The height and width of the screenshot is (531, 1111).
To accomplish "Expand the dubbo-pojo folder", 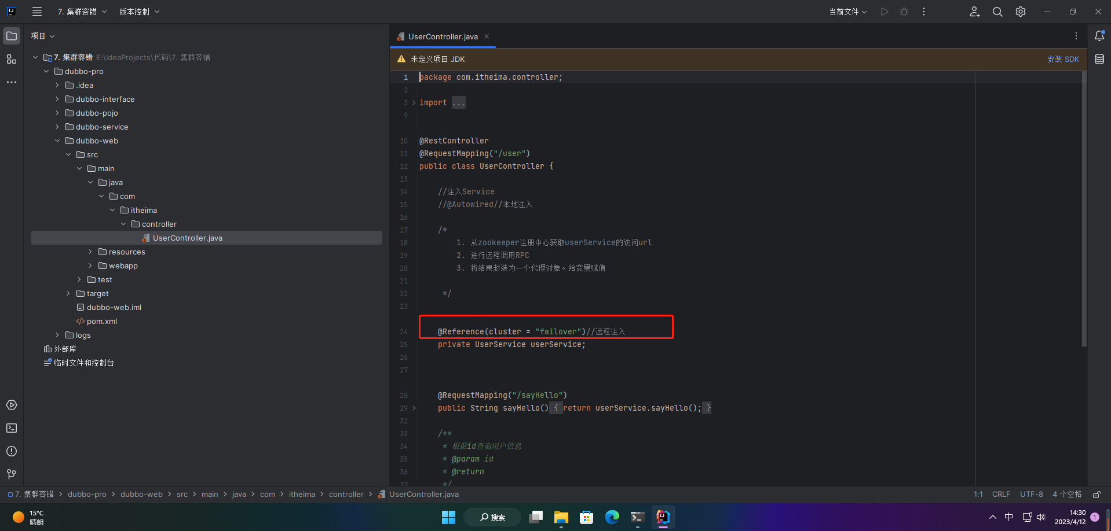I will (x=57, y=113).
